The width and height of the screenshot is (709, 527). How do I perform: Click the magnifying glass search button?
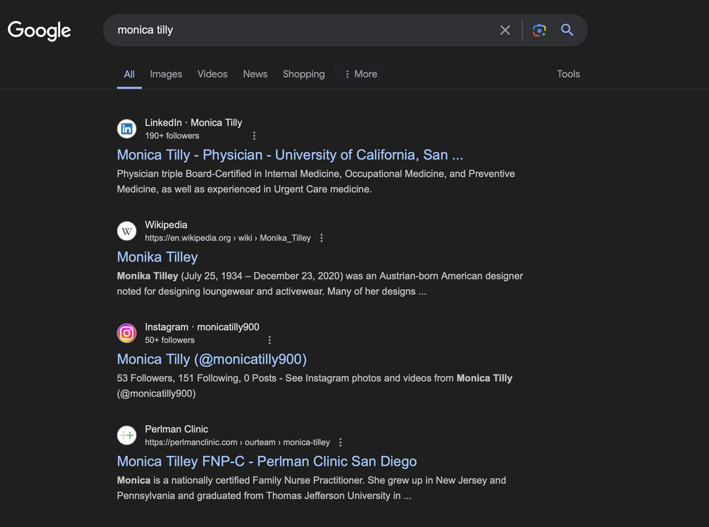(567, 30)
